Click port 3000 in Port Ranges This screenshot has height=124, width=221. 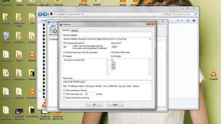click(113, 67)
